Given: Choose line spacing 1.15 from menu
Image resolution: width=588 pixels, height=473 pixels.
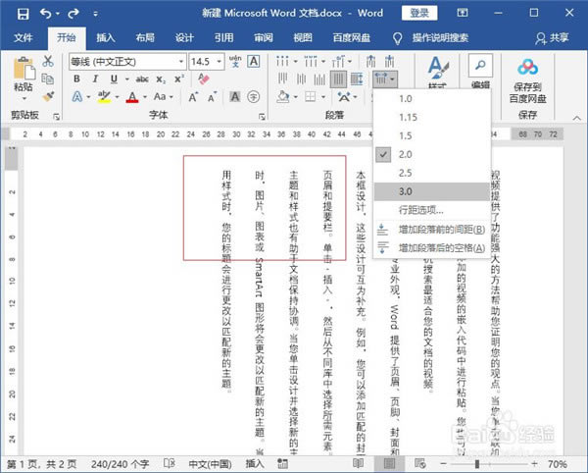Looking at the screenshot, I should (432, 117).
